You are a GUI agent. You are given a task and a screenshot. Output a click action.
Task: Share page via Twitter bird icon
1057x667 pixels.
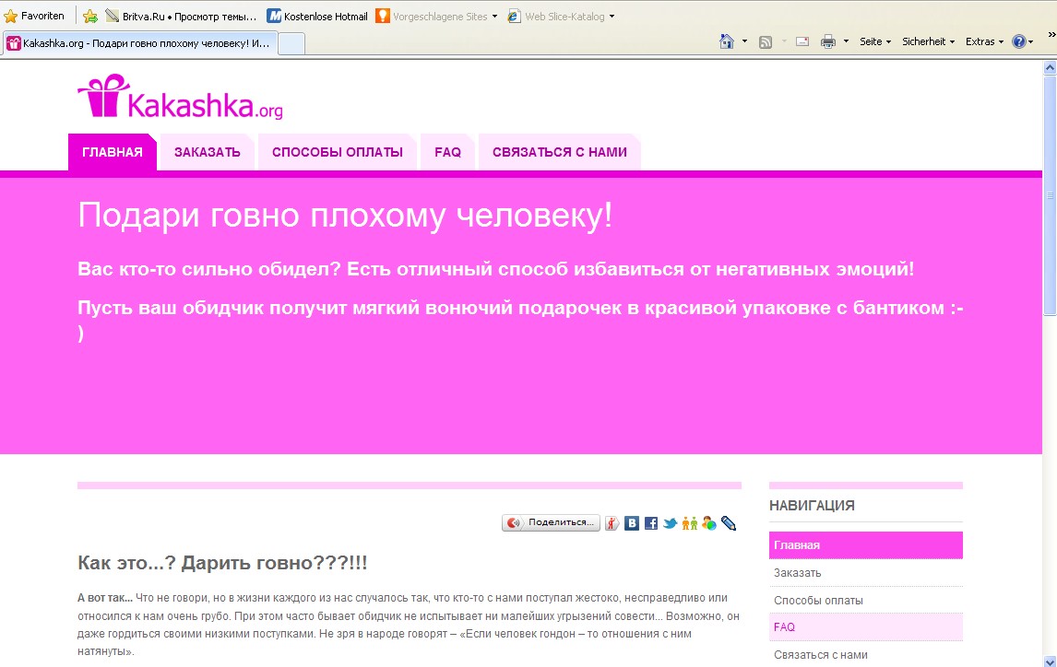pos(671,523)
